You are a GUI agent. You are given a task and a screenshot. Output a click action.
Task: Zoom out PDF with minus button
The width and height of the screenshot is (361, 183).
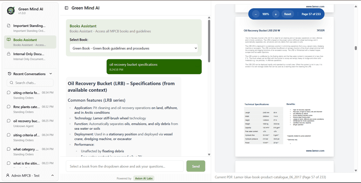point(256,14)
